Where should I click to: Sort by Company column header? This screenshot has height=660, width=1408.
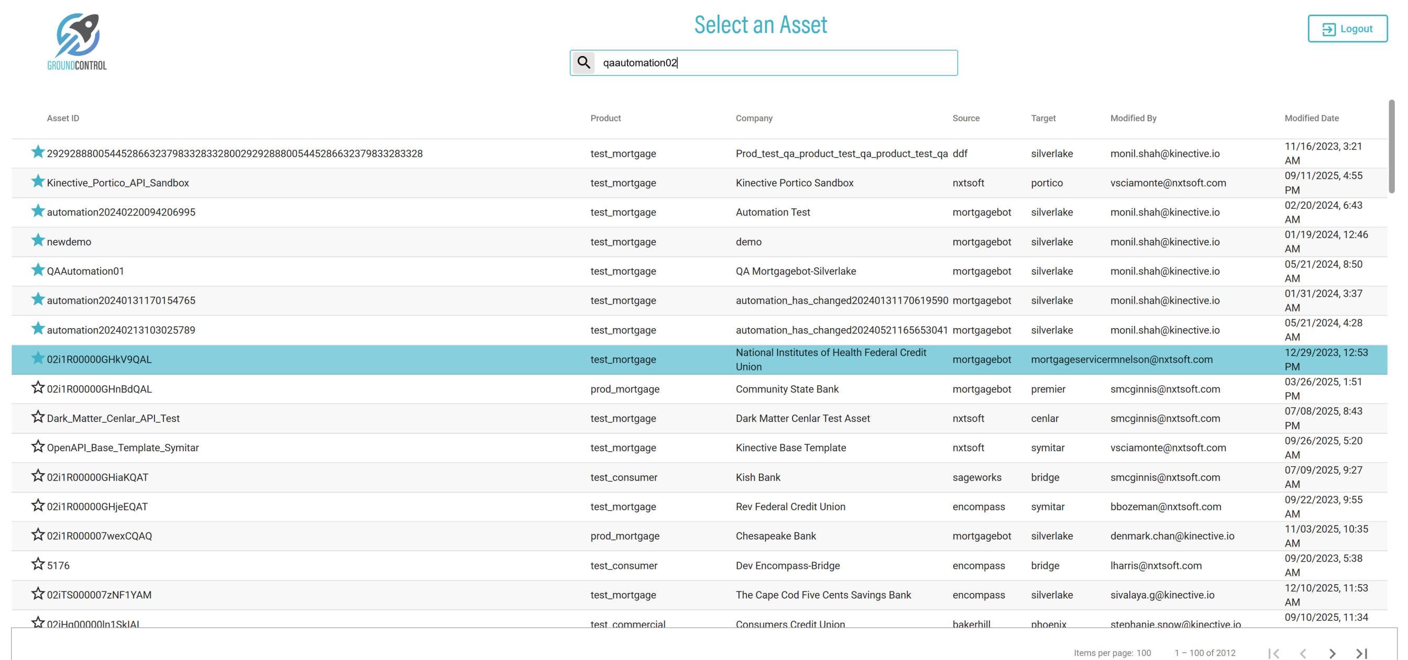pyautogui.click(x=754, y=118)
